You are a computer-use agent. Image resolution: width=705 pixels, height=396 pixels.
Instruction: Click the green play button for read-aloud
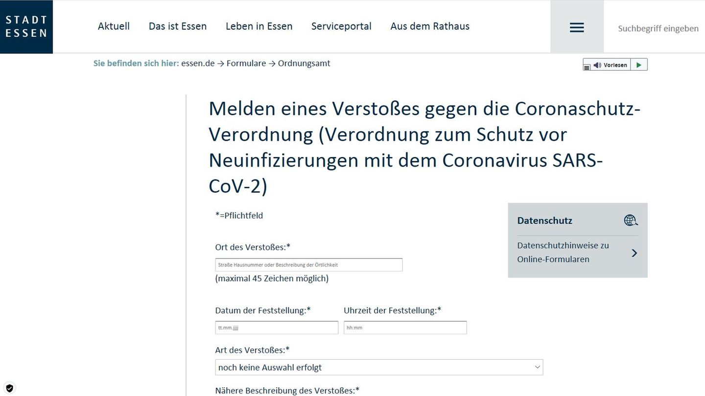pos(639,65)
